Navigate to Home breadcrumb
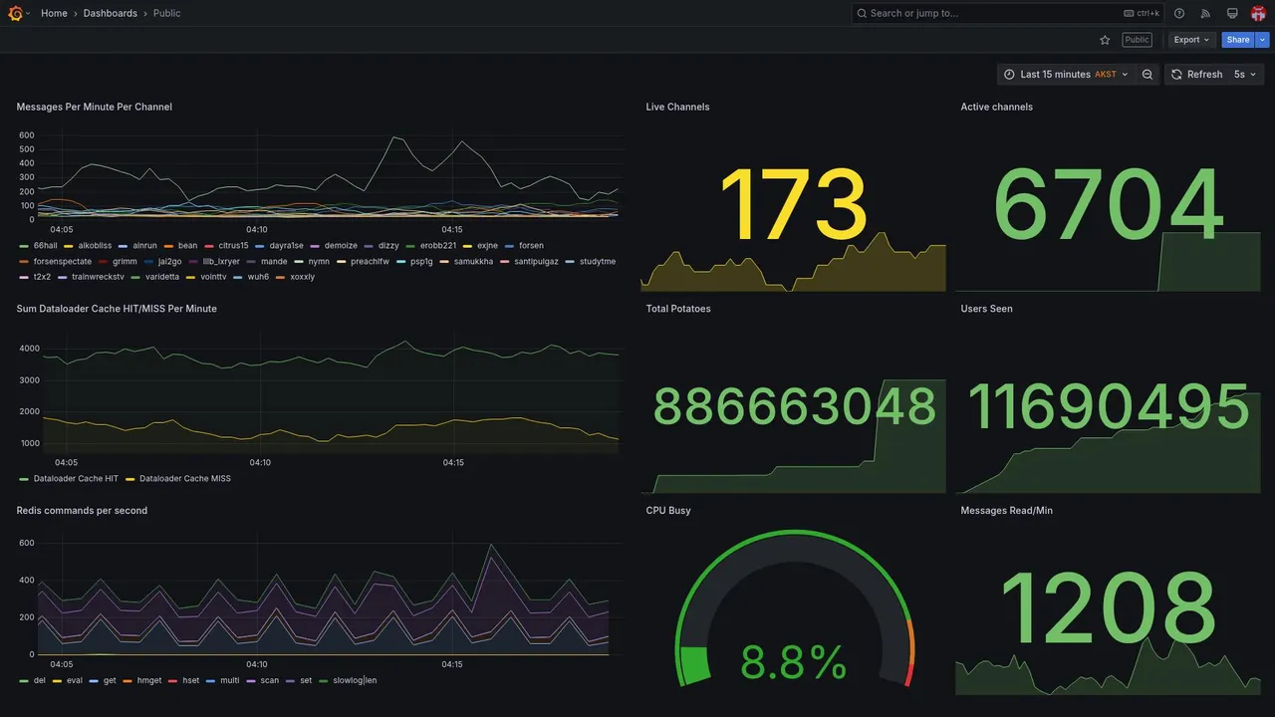The image size is (1275, 717). (54, 13)
